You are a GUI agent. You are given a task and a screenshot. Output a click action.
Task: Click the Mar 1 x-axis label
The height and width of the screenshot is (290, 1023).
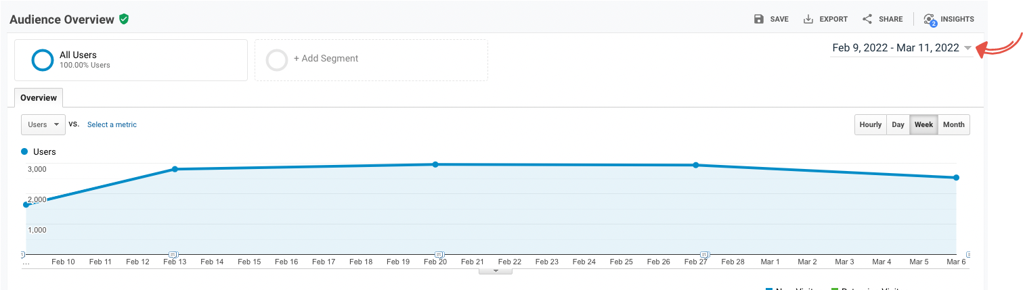(x=770, y=262)
